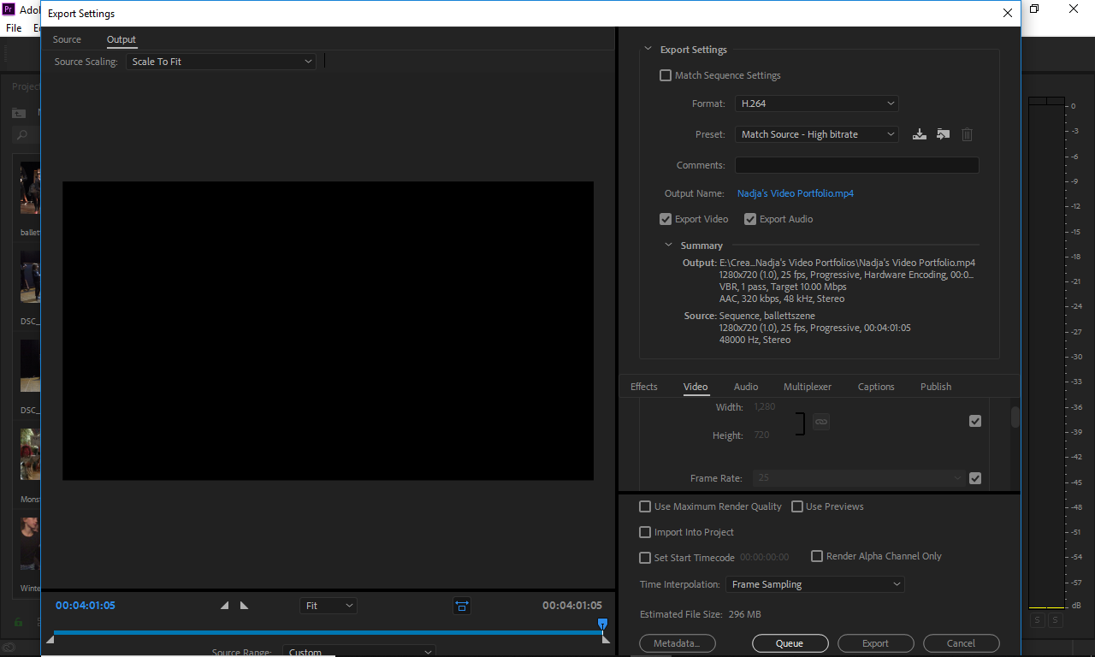Click Metadata... button

click(678, 643)
